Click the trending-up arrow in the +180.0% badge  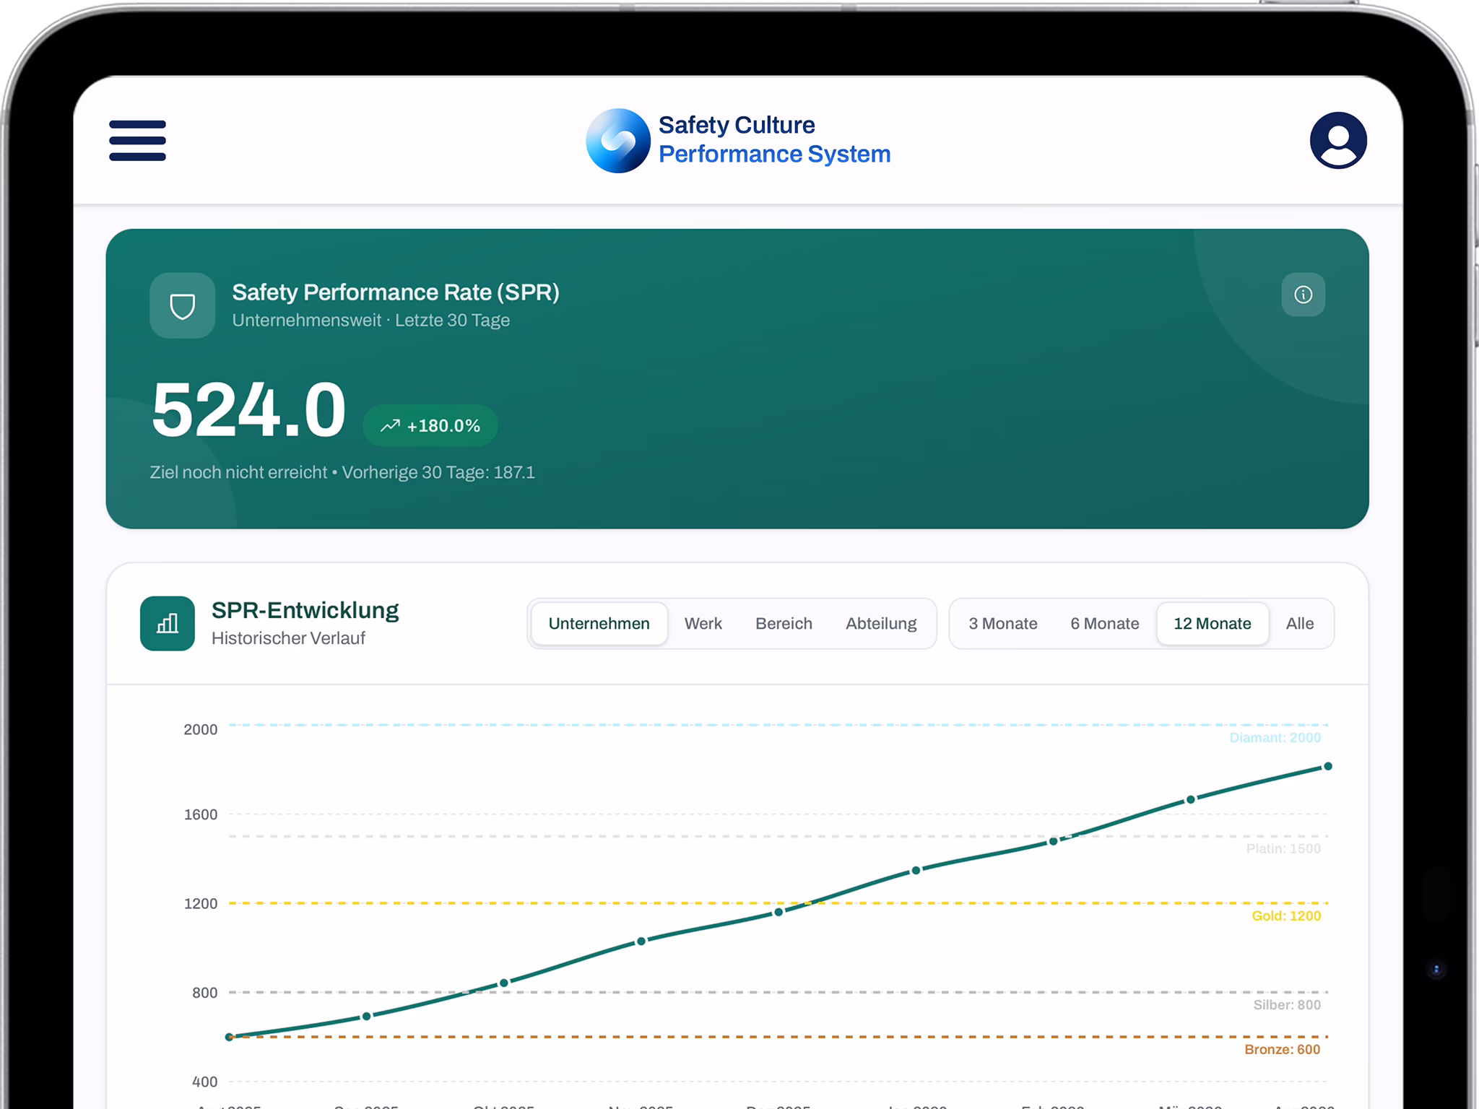[390, 426]
